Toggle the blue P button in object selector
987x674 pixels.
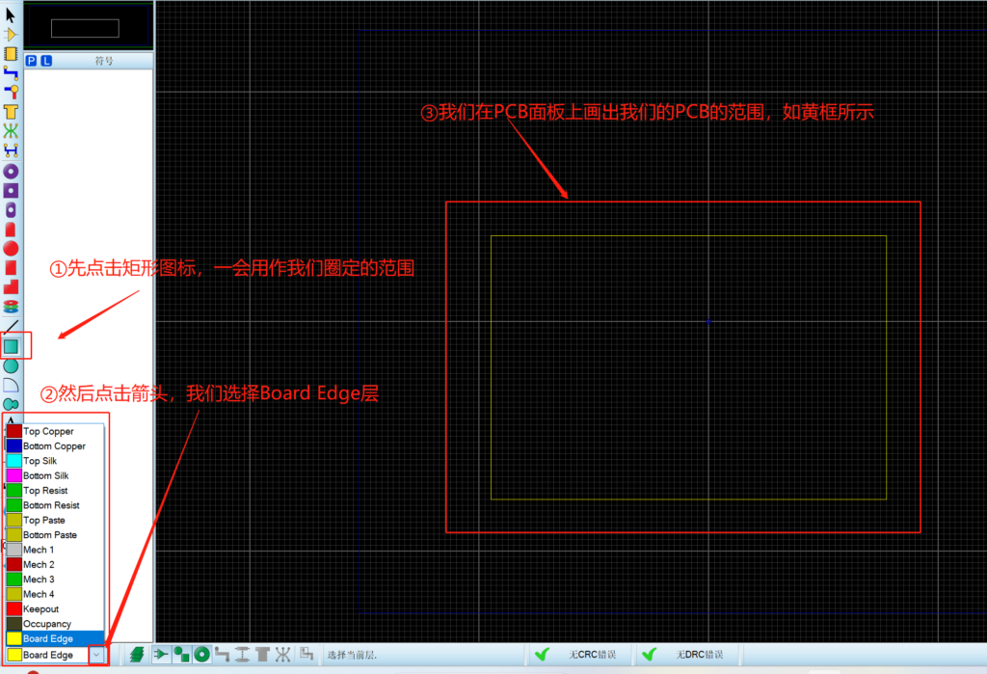(31, 61)
